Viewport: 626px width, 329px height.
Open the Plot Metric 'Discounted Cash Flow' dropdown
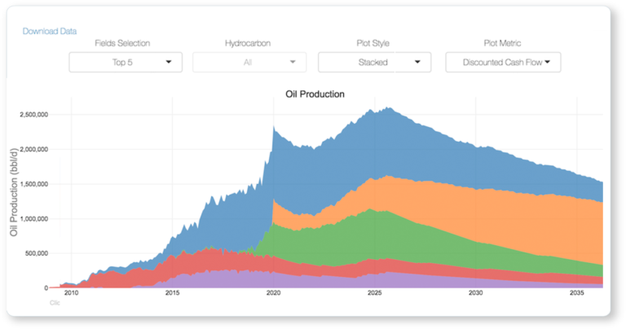[x=503, y=62]
